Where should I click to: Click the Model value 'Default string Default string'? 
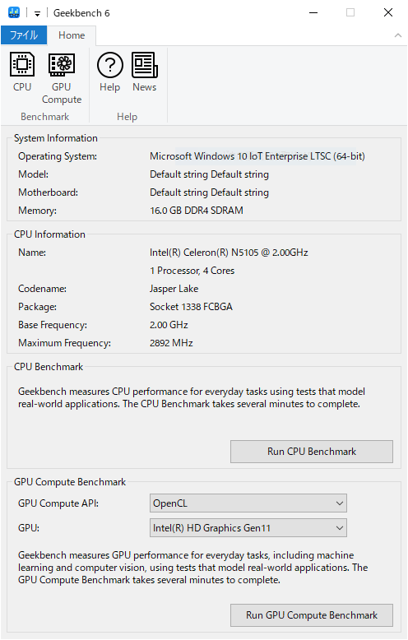point(209,174)
